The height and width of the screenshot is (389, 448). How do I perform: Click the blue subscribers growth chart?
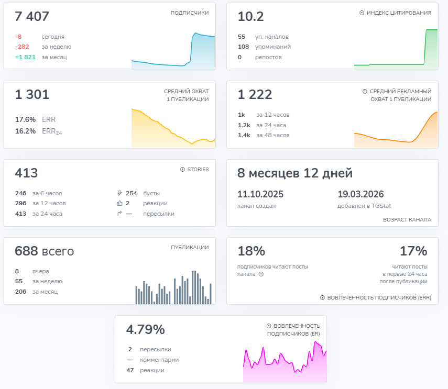click(173, 51)
